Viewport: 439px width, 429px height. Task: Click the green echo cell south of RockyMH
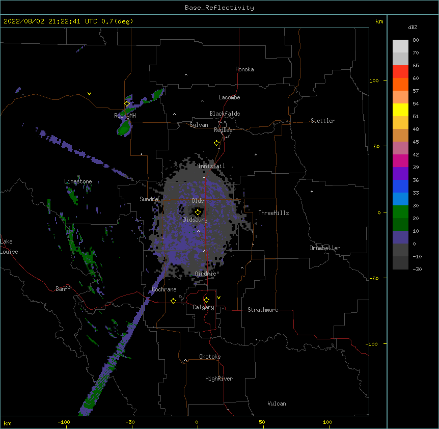123,129
